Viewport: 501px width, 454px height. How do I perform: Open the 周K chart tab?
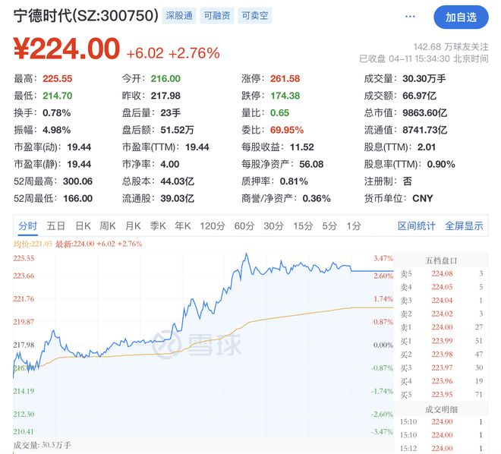tap(107, 226)
